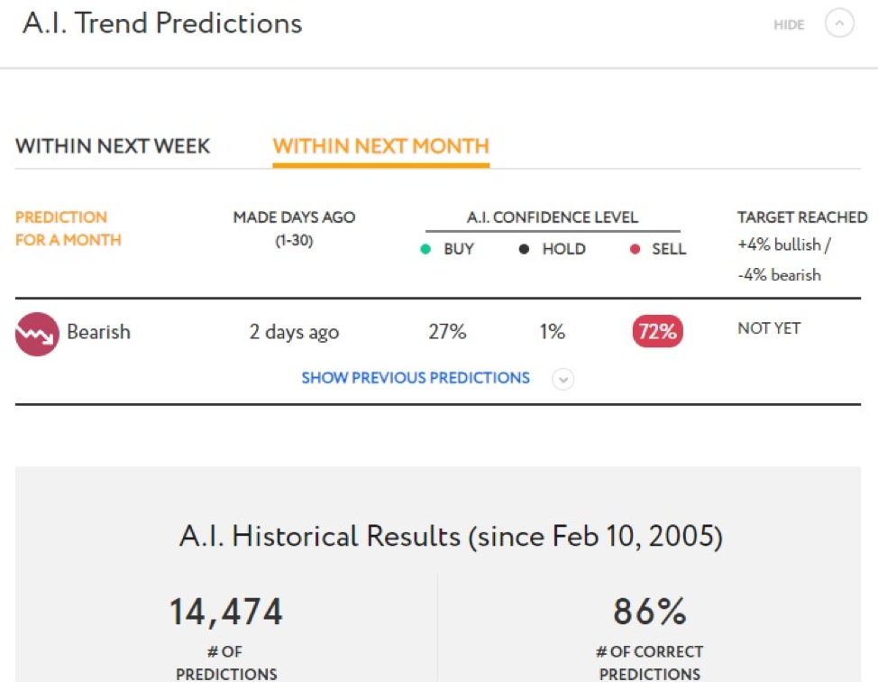Click the red SELL legend dot
Image resolution: width=878 pixels, height=682 pixels.
(x=635, y=249)
